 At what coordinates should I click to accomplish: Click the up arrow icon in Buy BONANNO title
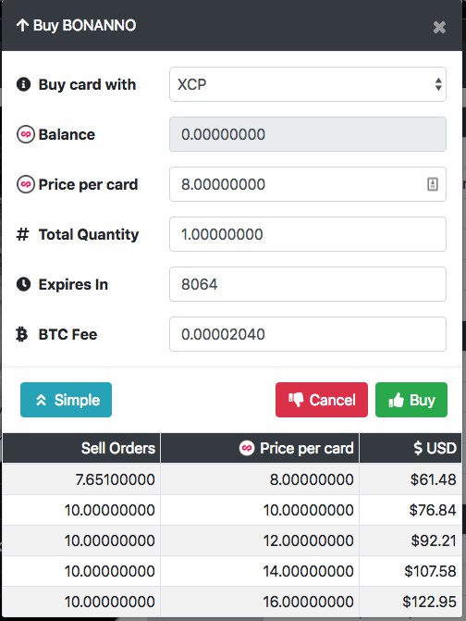click(x=22, y=25)
